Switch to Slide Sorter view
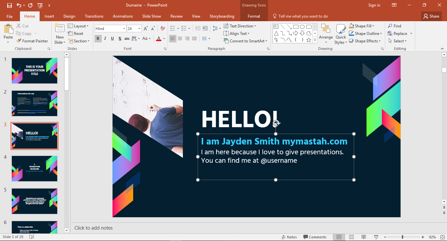The height and width of the screenshot is (241, 447). click(351, 237)
